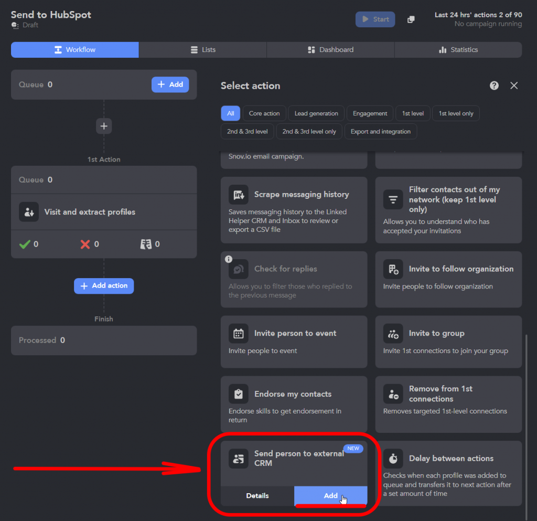Screen dimensions: 537x521
Task: Open the Processed 0 list
Action: 104,340
